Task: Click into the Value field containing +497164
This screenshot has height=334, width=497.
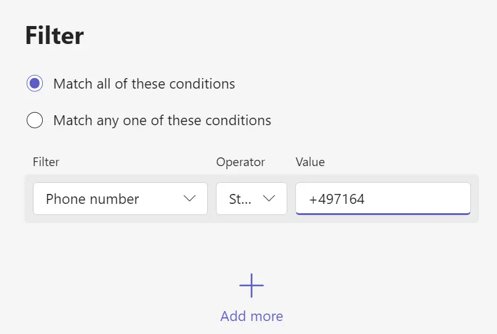Action: (383, 199)
